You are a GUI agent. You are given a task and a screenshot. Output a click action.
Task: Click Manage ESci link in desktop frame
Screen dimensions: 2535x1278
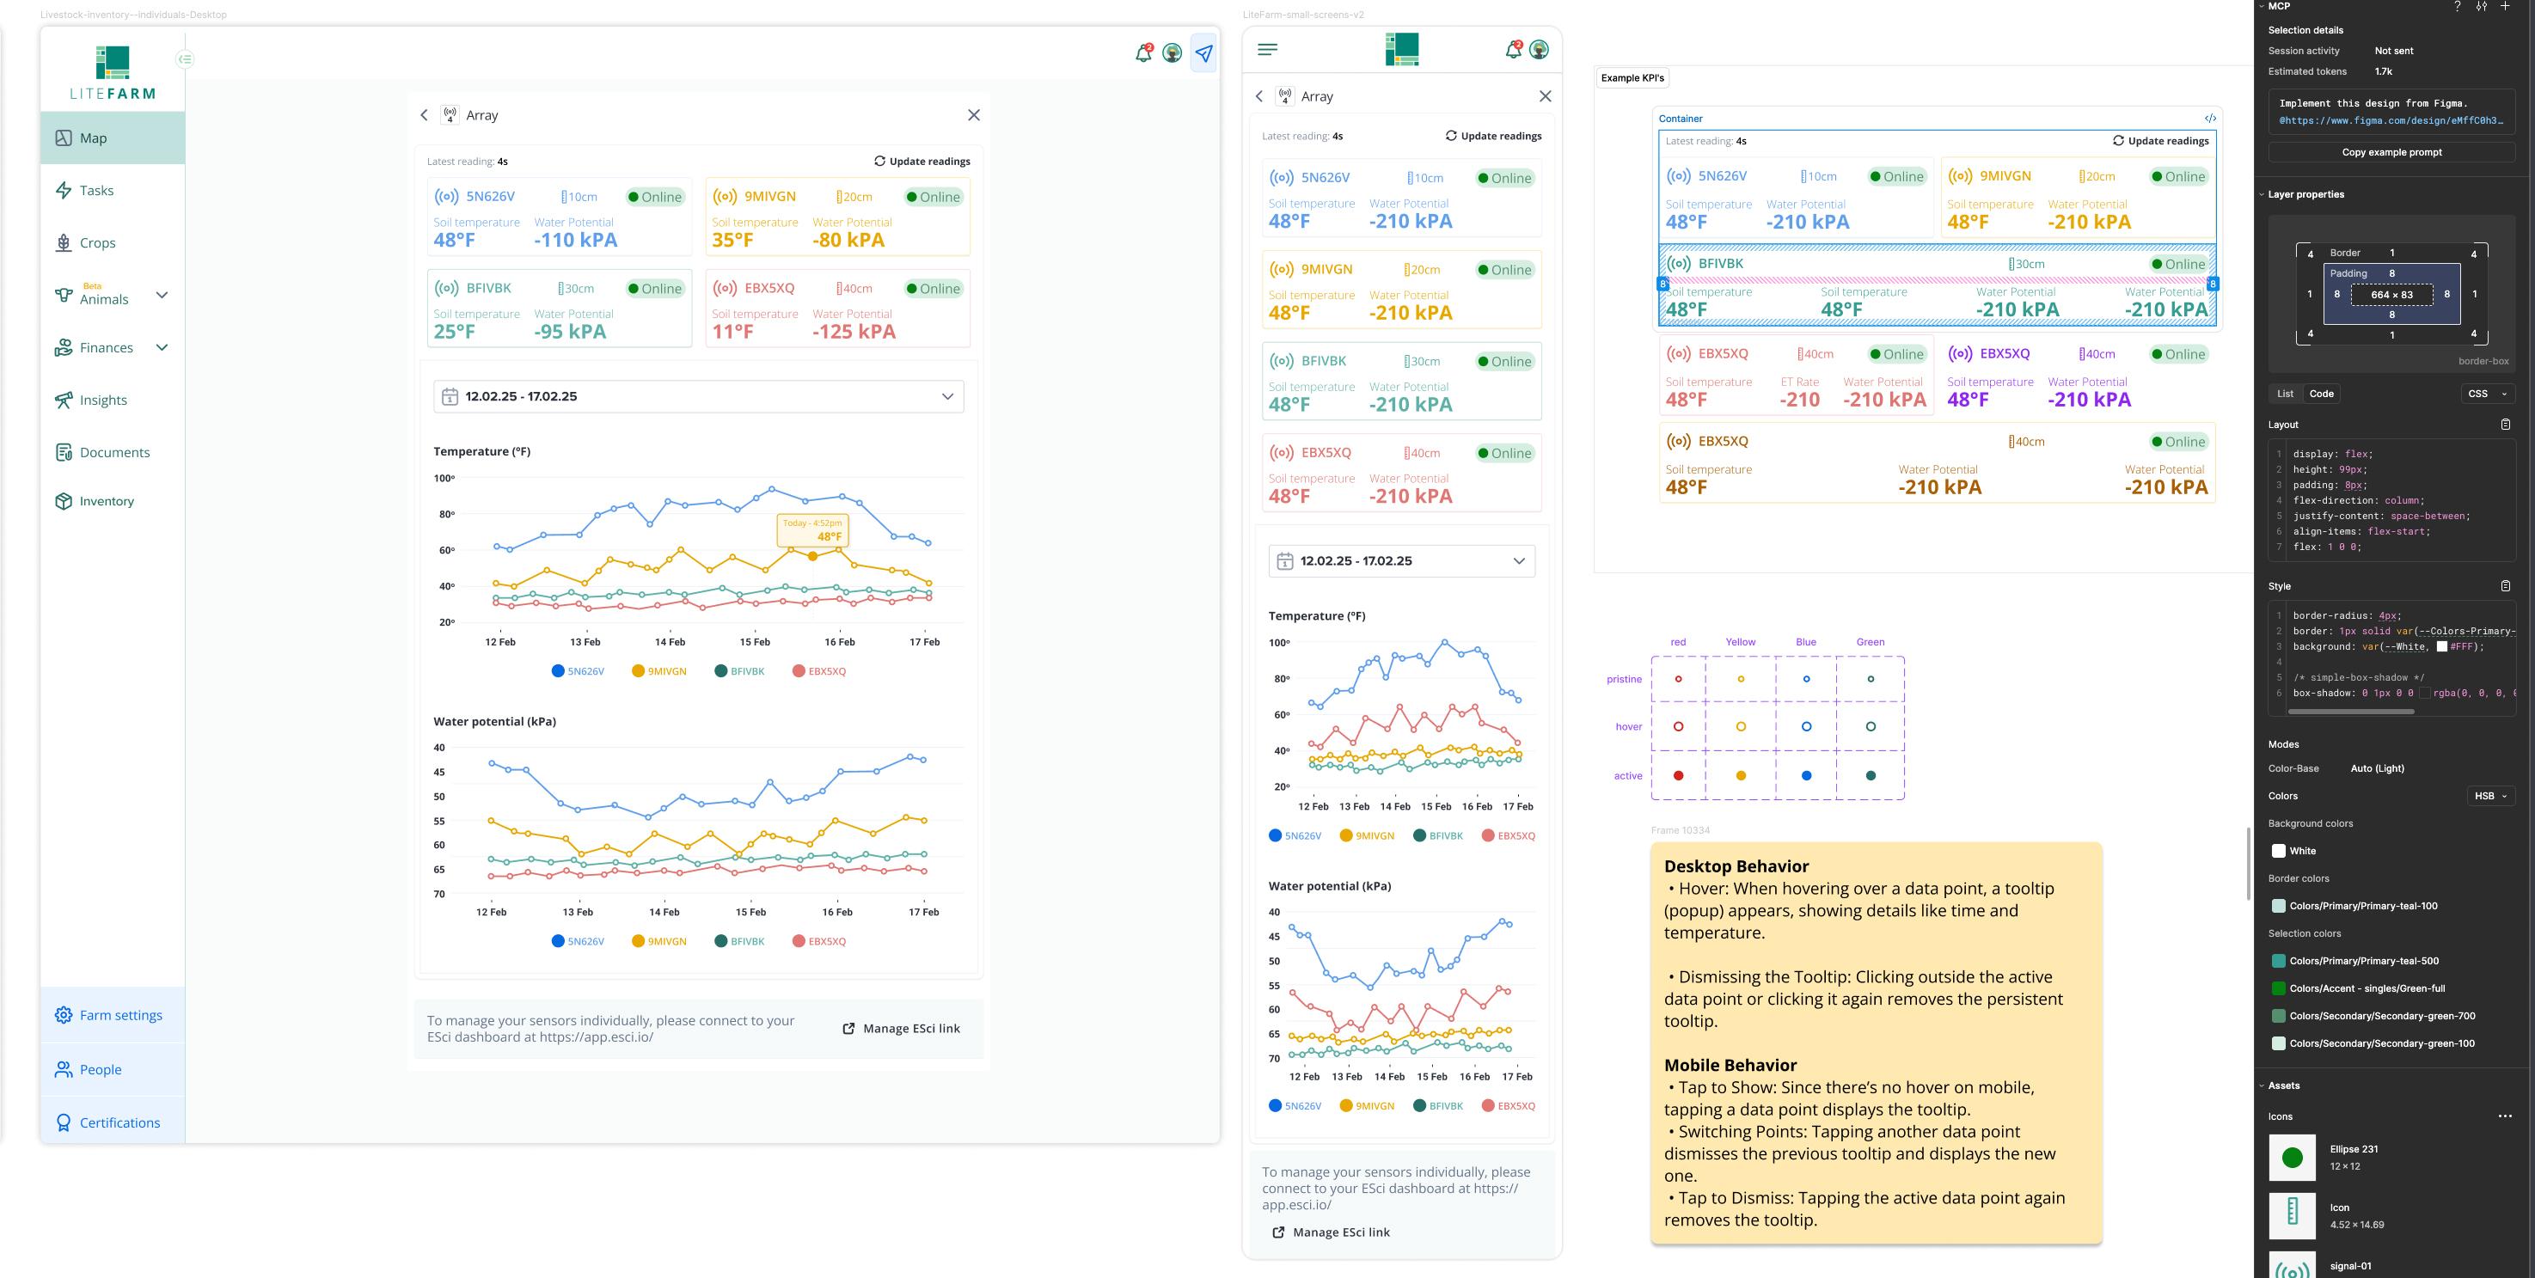(902, 1028)
